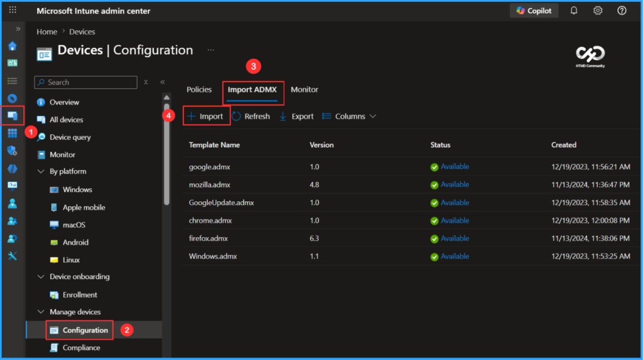Select Linux platform
Image resolution: width=643 pixels, height=360 pixels.
(x=71, y=260)
